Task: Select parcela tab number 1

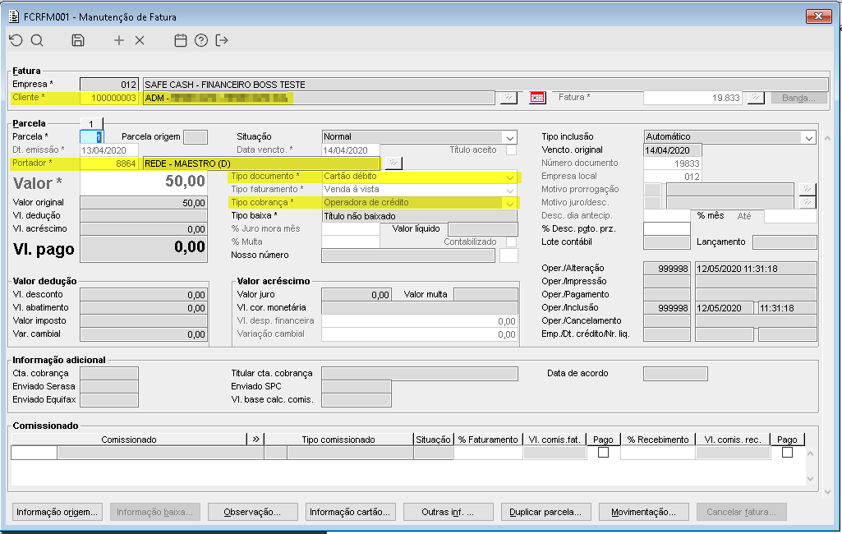Action: point(91,123)
